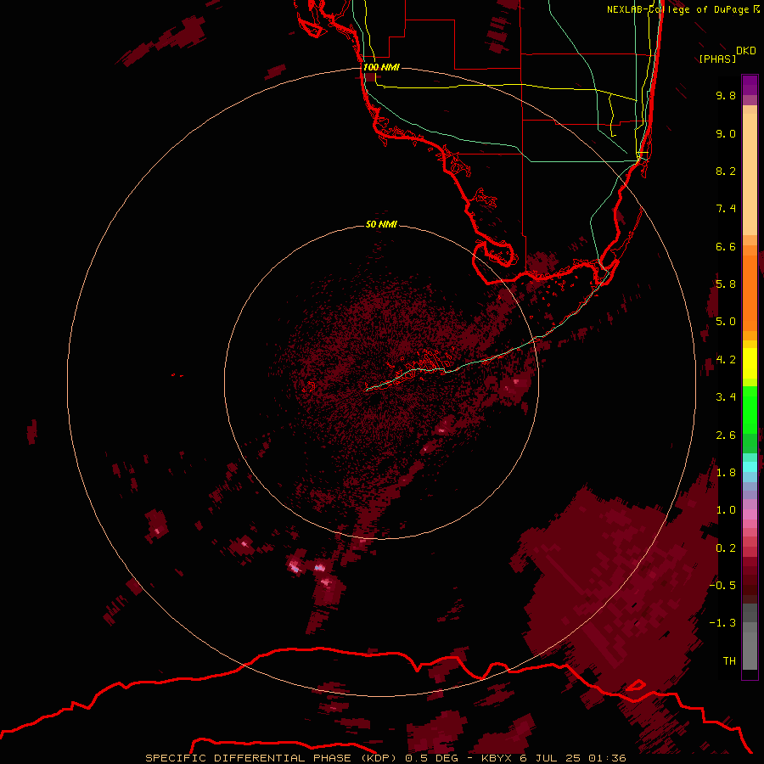Click the 8.2 scale value

point(726,171)
